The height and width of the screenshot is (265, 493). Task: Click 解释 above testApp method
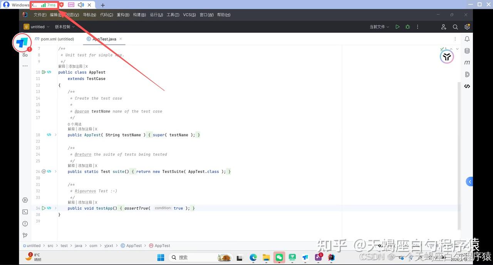72,202
